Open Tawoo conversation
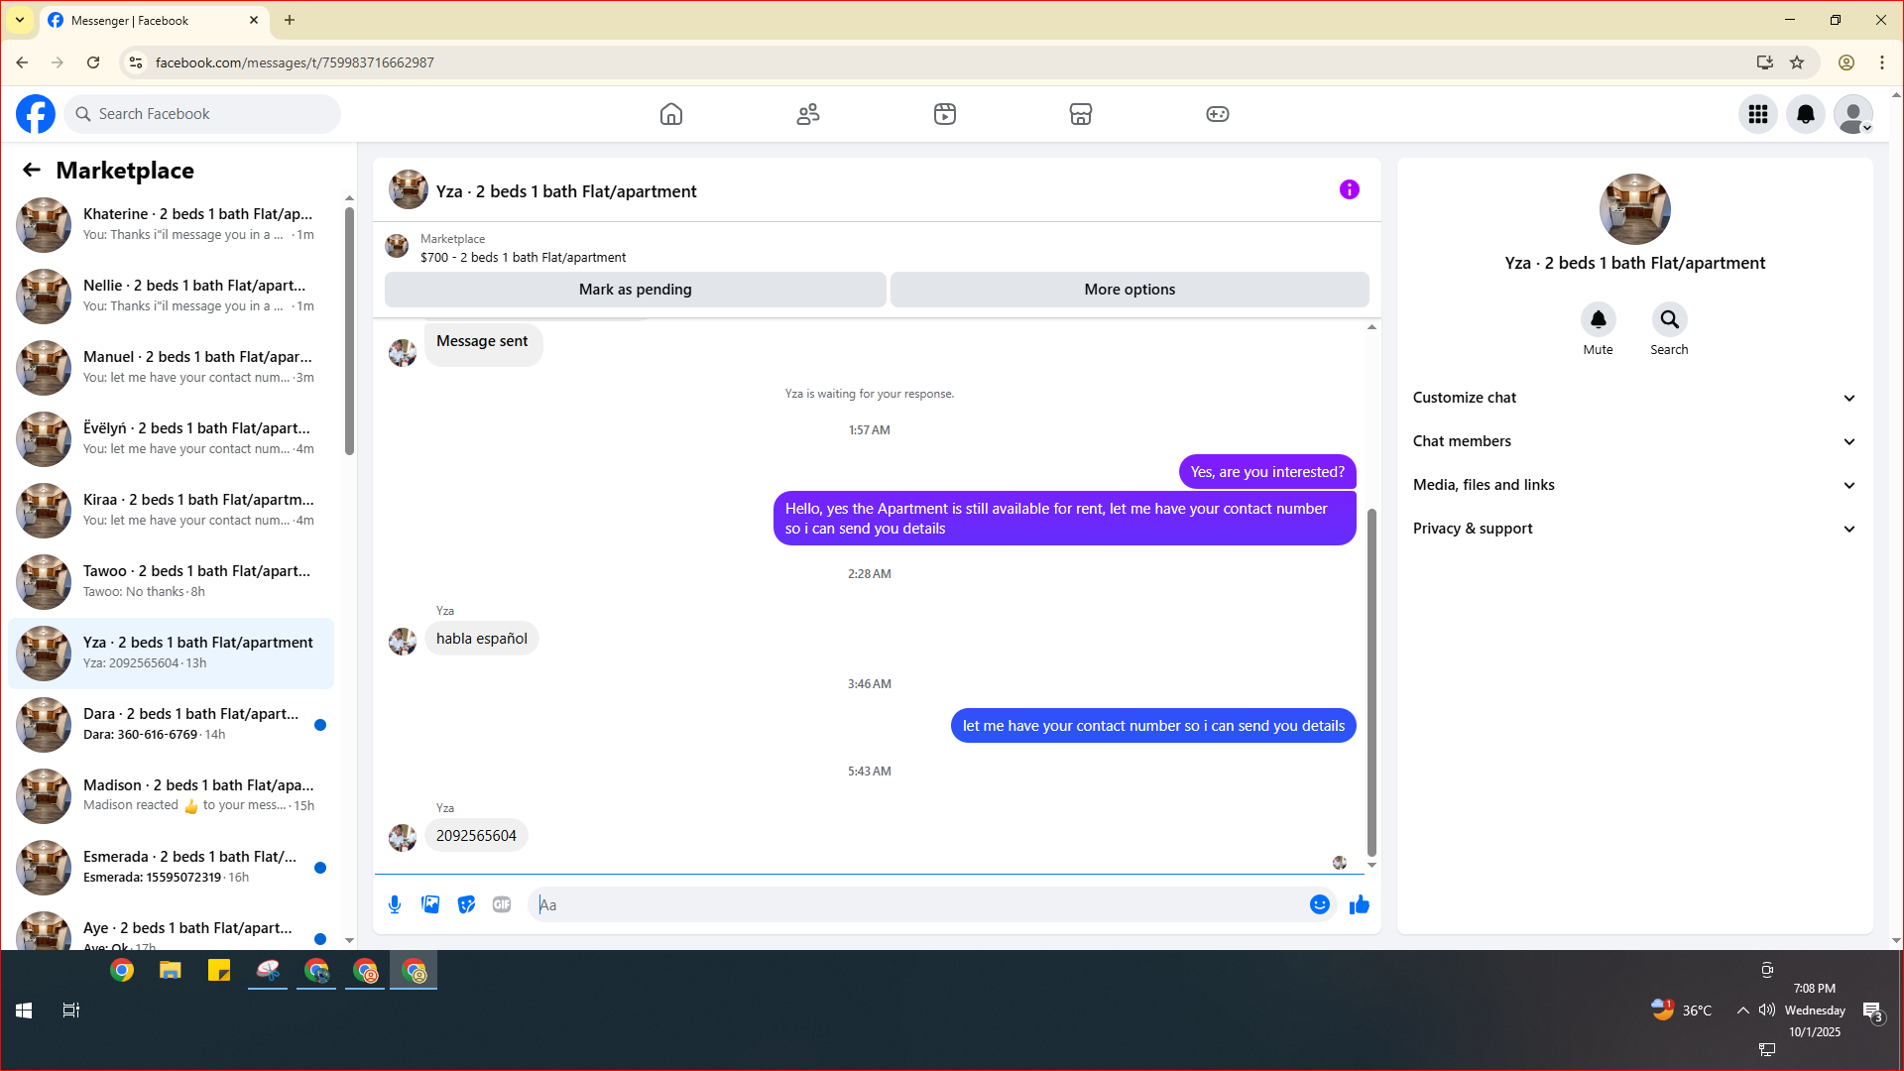Image resolution: width=1904 pixels, height=1071 pixels. (x=171, y=581)
